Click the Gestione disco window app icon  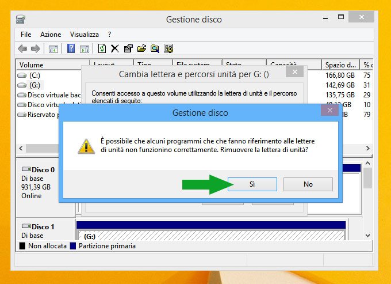coord(21,19)
